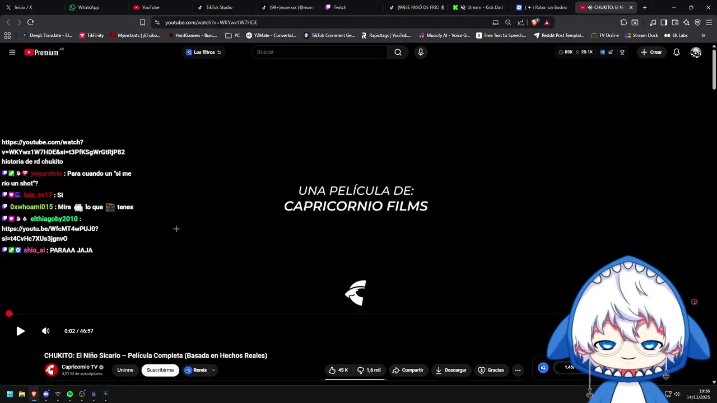Screen dimensions: 717x403
Task: Open the YouTube guide hamburger menu
Action: click(x=12, y=52)
